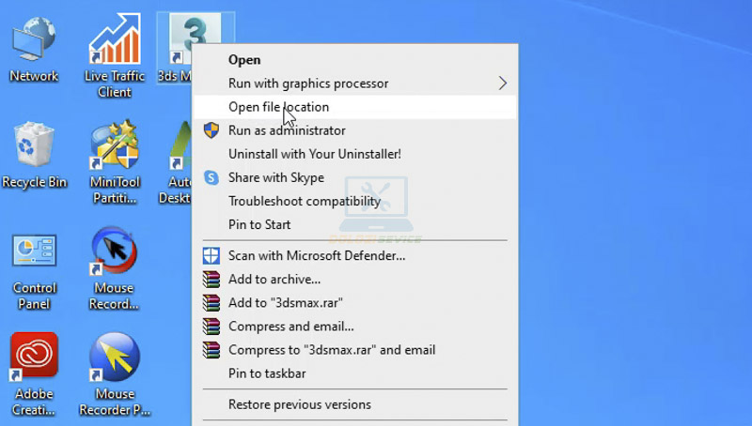This screenshot has width=752, height=426.
Task: Select Run as administrator
Action: point(287,130)
